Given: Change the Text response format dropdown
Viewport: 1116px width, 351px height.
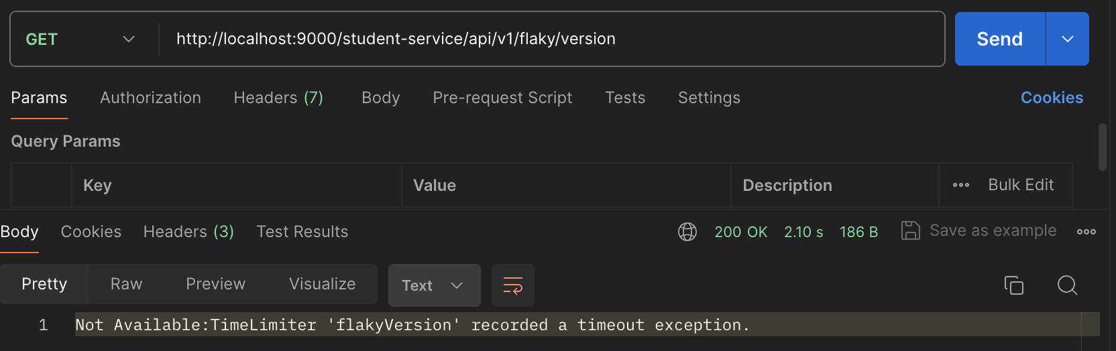Looking at the screenshot, I should pyautogui.click(x=433, y=285).
